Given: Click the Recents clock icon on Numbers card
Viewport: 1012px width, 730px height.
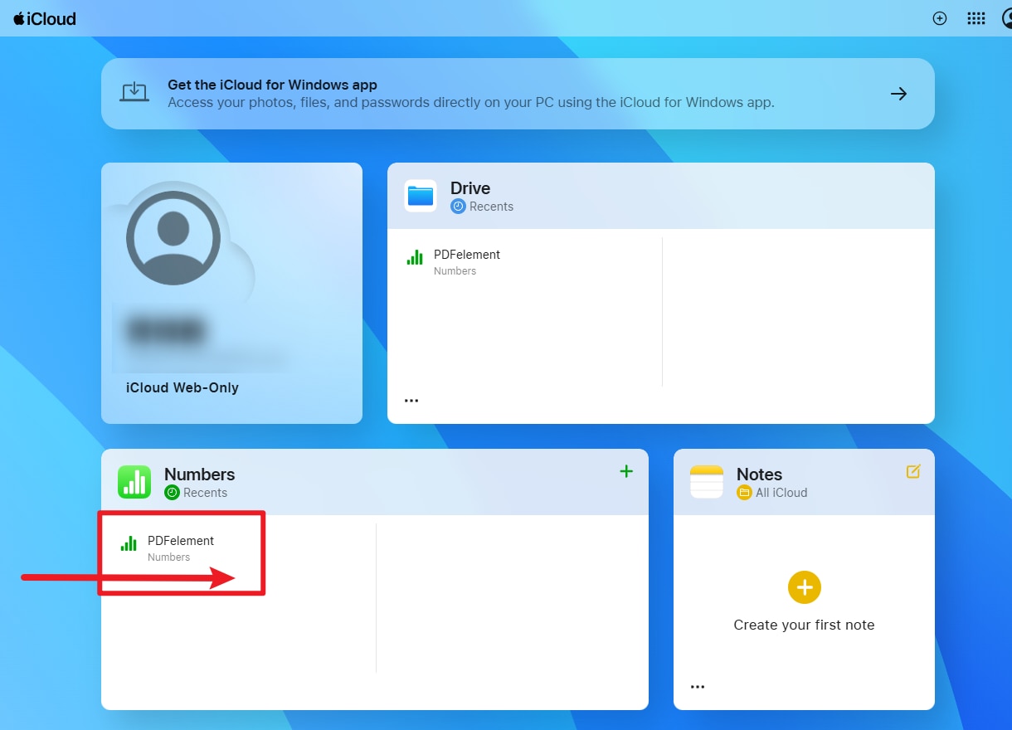Looking at the screenshot, I should [x=172, y=492].
